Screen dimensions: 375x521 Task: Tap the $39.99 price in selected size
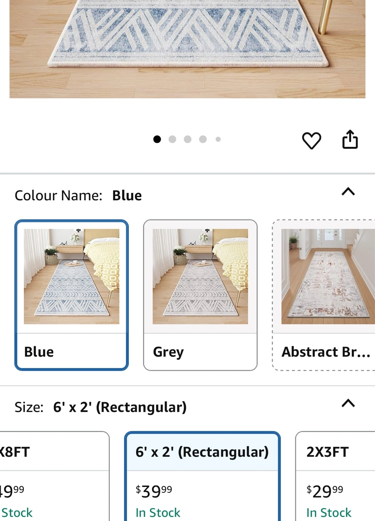pyautogui.click(x=154, y=491)
